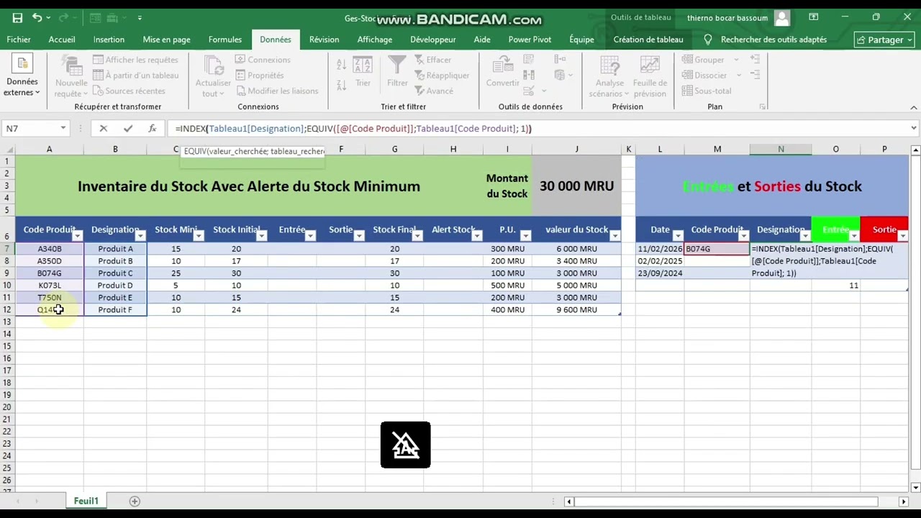Open Avancé filter options

click(434, 91)
